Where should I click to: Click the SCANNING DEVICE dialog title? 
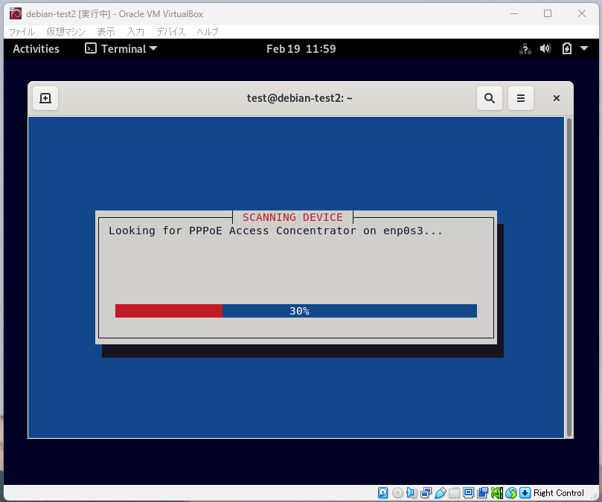click(292, 217)
